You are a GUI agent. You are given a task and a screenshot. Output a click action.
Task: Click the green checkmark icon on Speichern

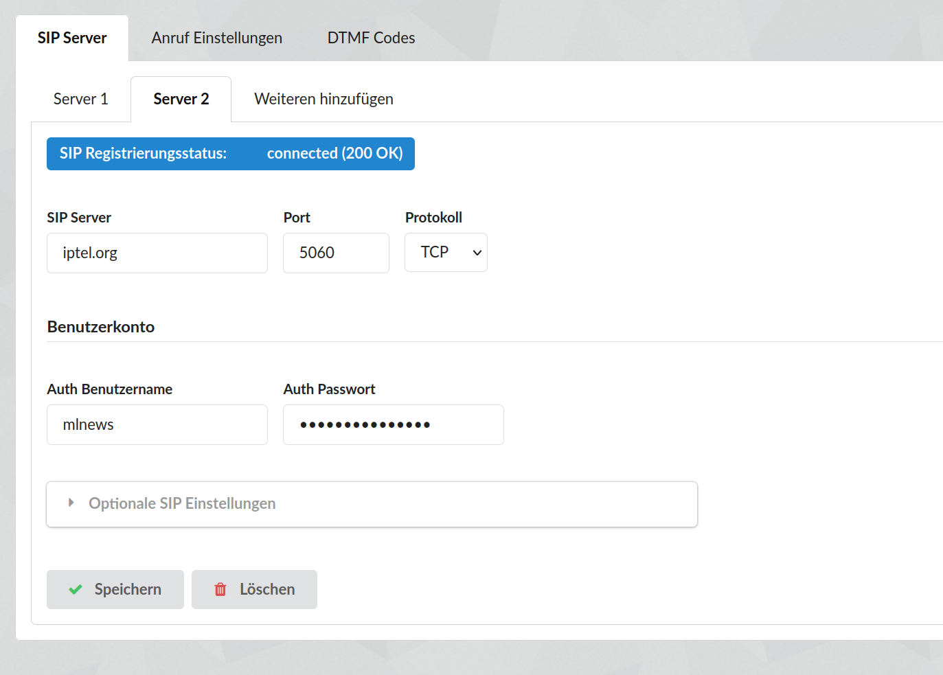(x=76, y=589)
